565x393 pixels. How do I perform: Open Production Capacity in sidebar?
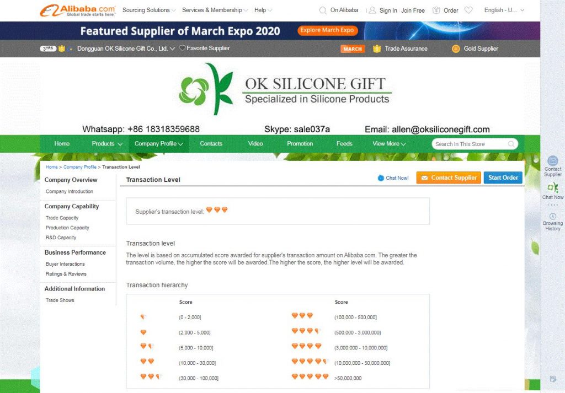click(x=67, y=228)
